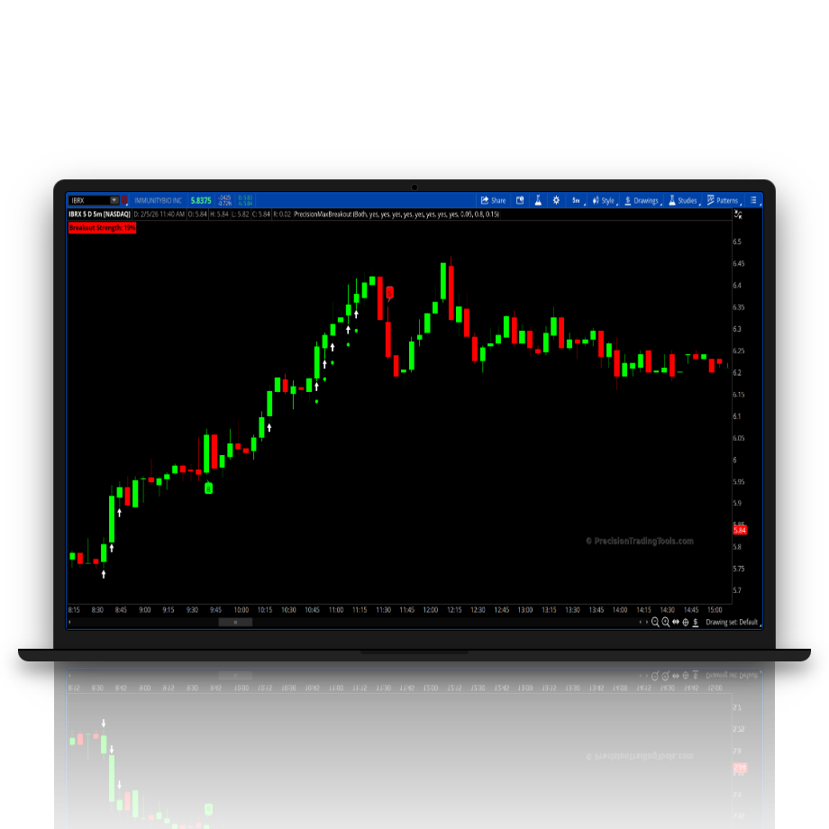Click the fit-width arrows icon
This screenshot has height=829, width=829.
(x=676, y=622)
